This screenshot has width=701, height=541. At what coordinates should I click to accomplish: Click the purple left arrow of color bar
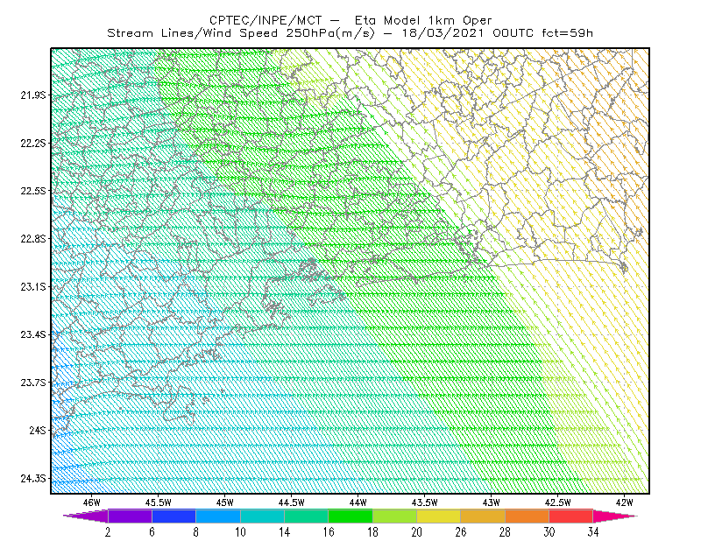86,516
